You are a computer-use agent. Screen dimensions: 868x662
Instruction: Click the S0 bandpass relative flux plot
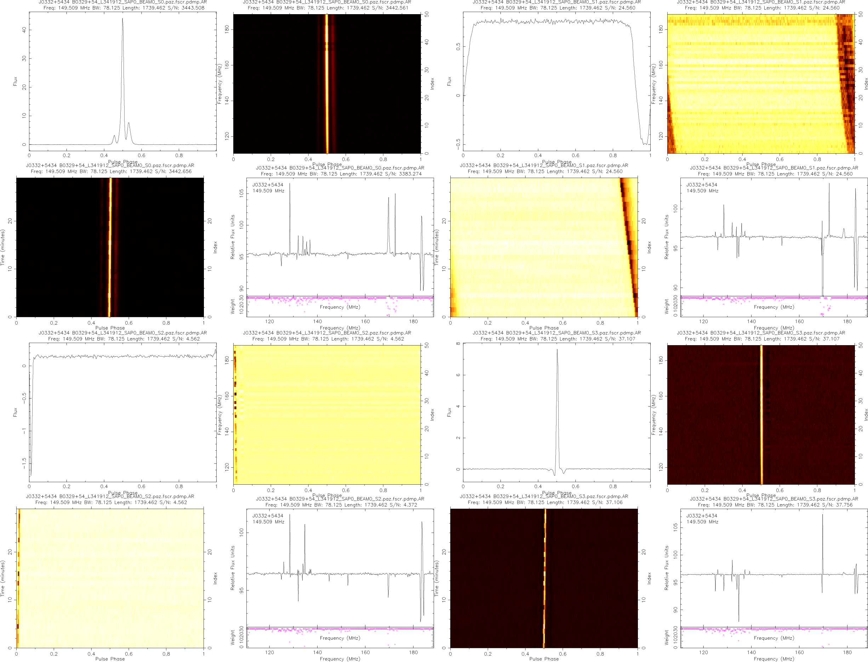point(339,236)
